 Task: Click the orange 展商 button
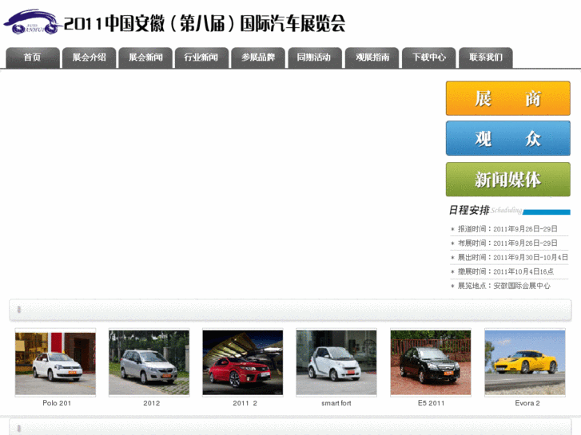pos(508,98)
